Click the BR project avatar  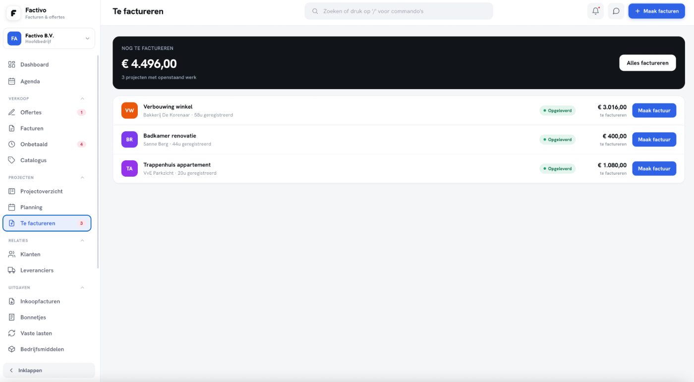point(129,140)
